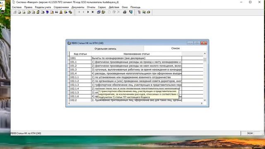Open the Помощь menu
265x149 pixels.
coord(135,7)
